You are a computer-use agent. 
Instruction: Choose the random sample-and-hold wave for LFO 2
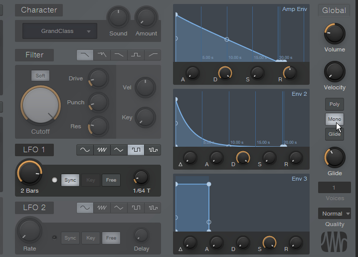[153, 208]
